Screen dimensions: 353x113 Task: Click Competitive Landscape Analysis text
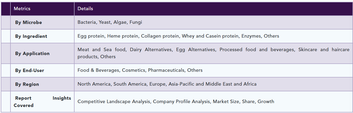point(114,102)
